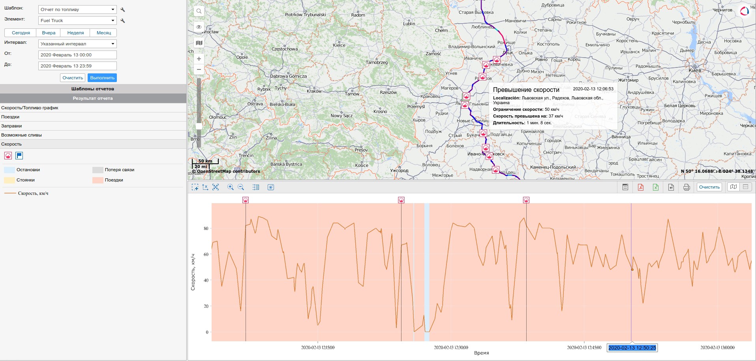Open the Поездки report row
The width and height of the screenshot is (756, 361).
[x=93, y=117]
